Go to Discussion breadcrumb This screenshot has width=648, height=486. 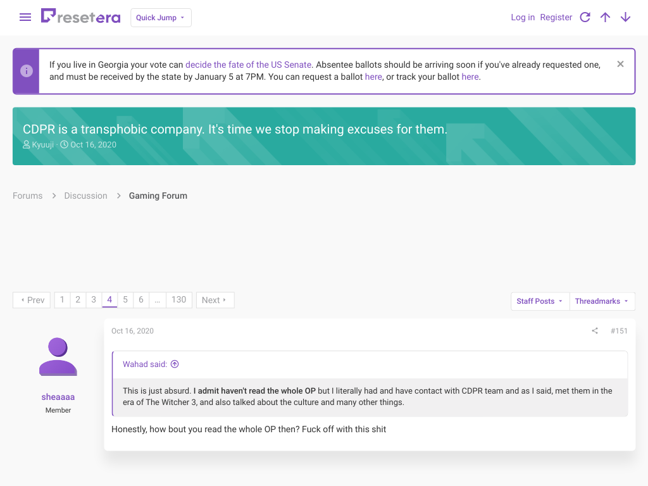point(85,196)
